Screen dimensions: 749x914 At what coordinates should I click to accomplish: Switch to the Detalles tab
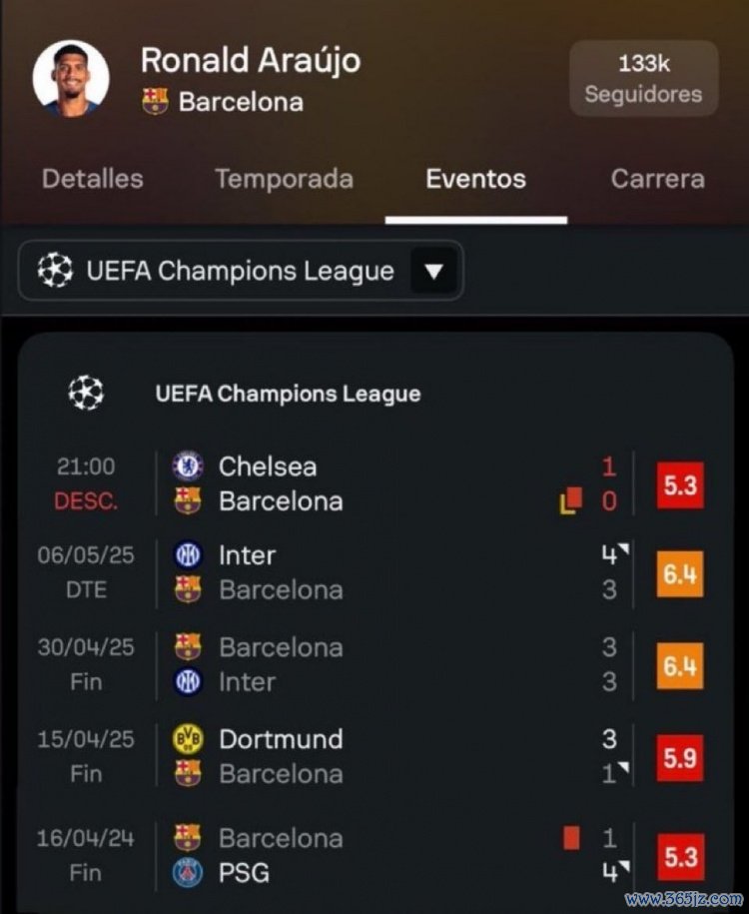[x=93, y=179]
